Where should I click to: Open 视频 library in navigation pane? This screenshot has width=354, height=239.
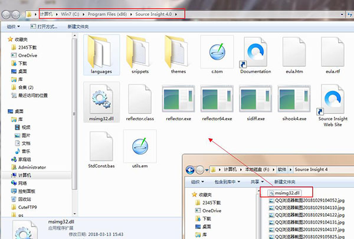point(23,127)
